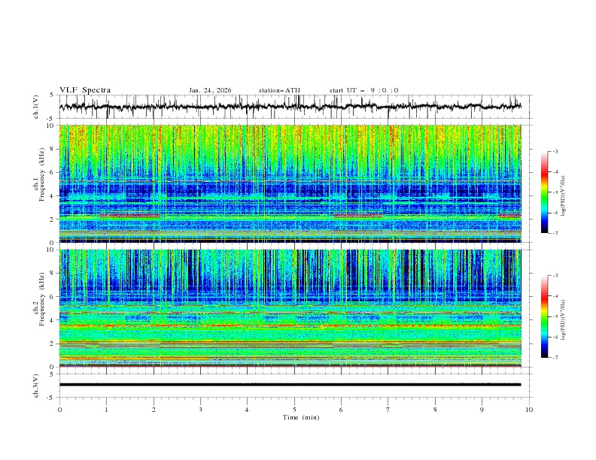Click the "ch.3(V)" axis label

(x=36, y=386)
